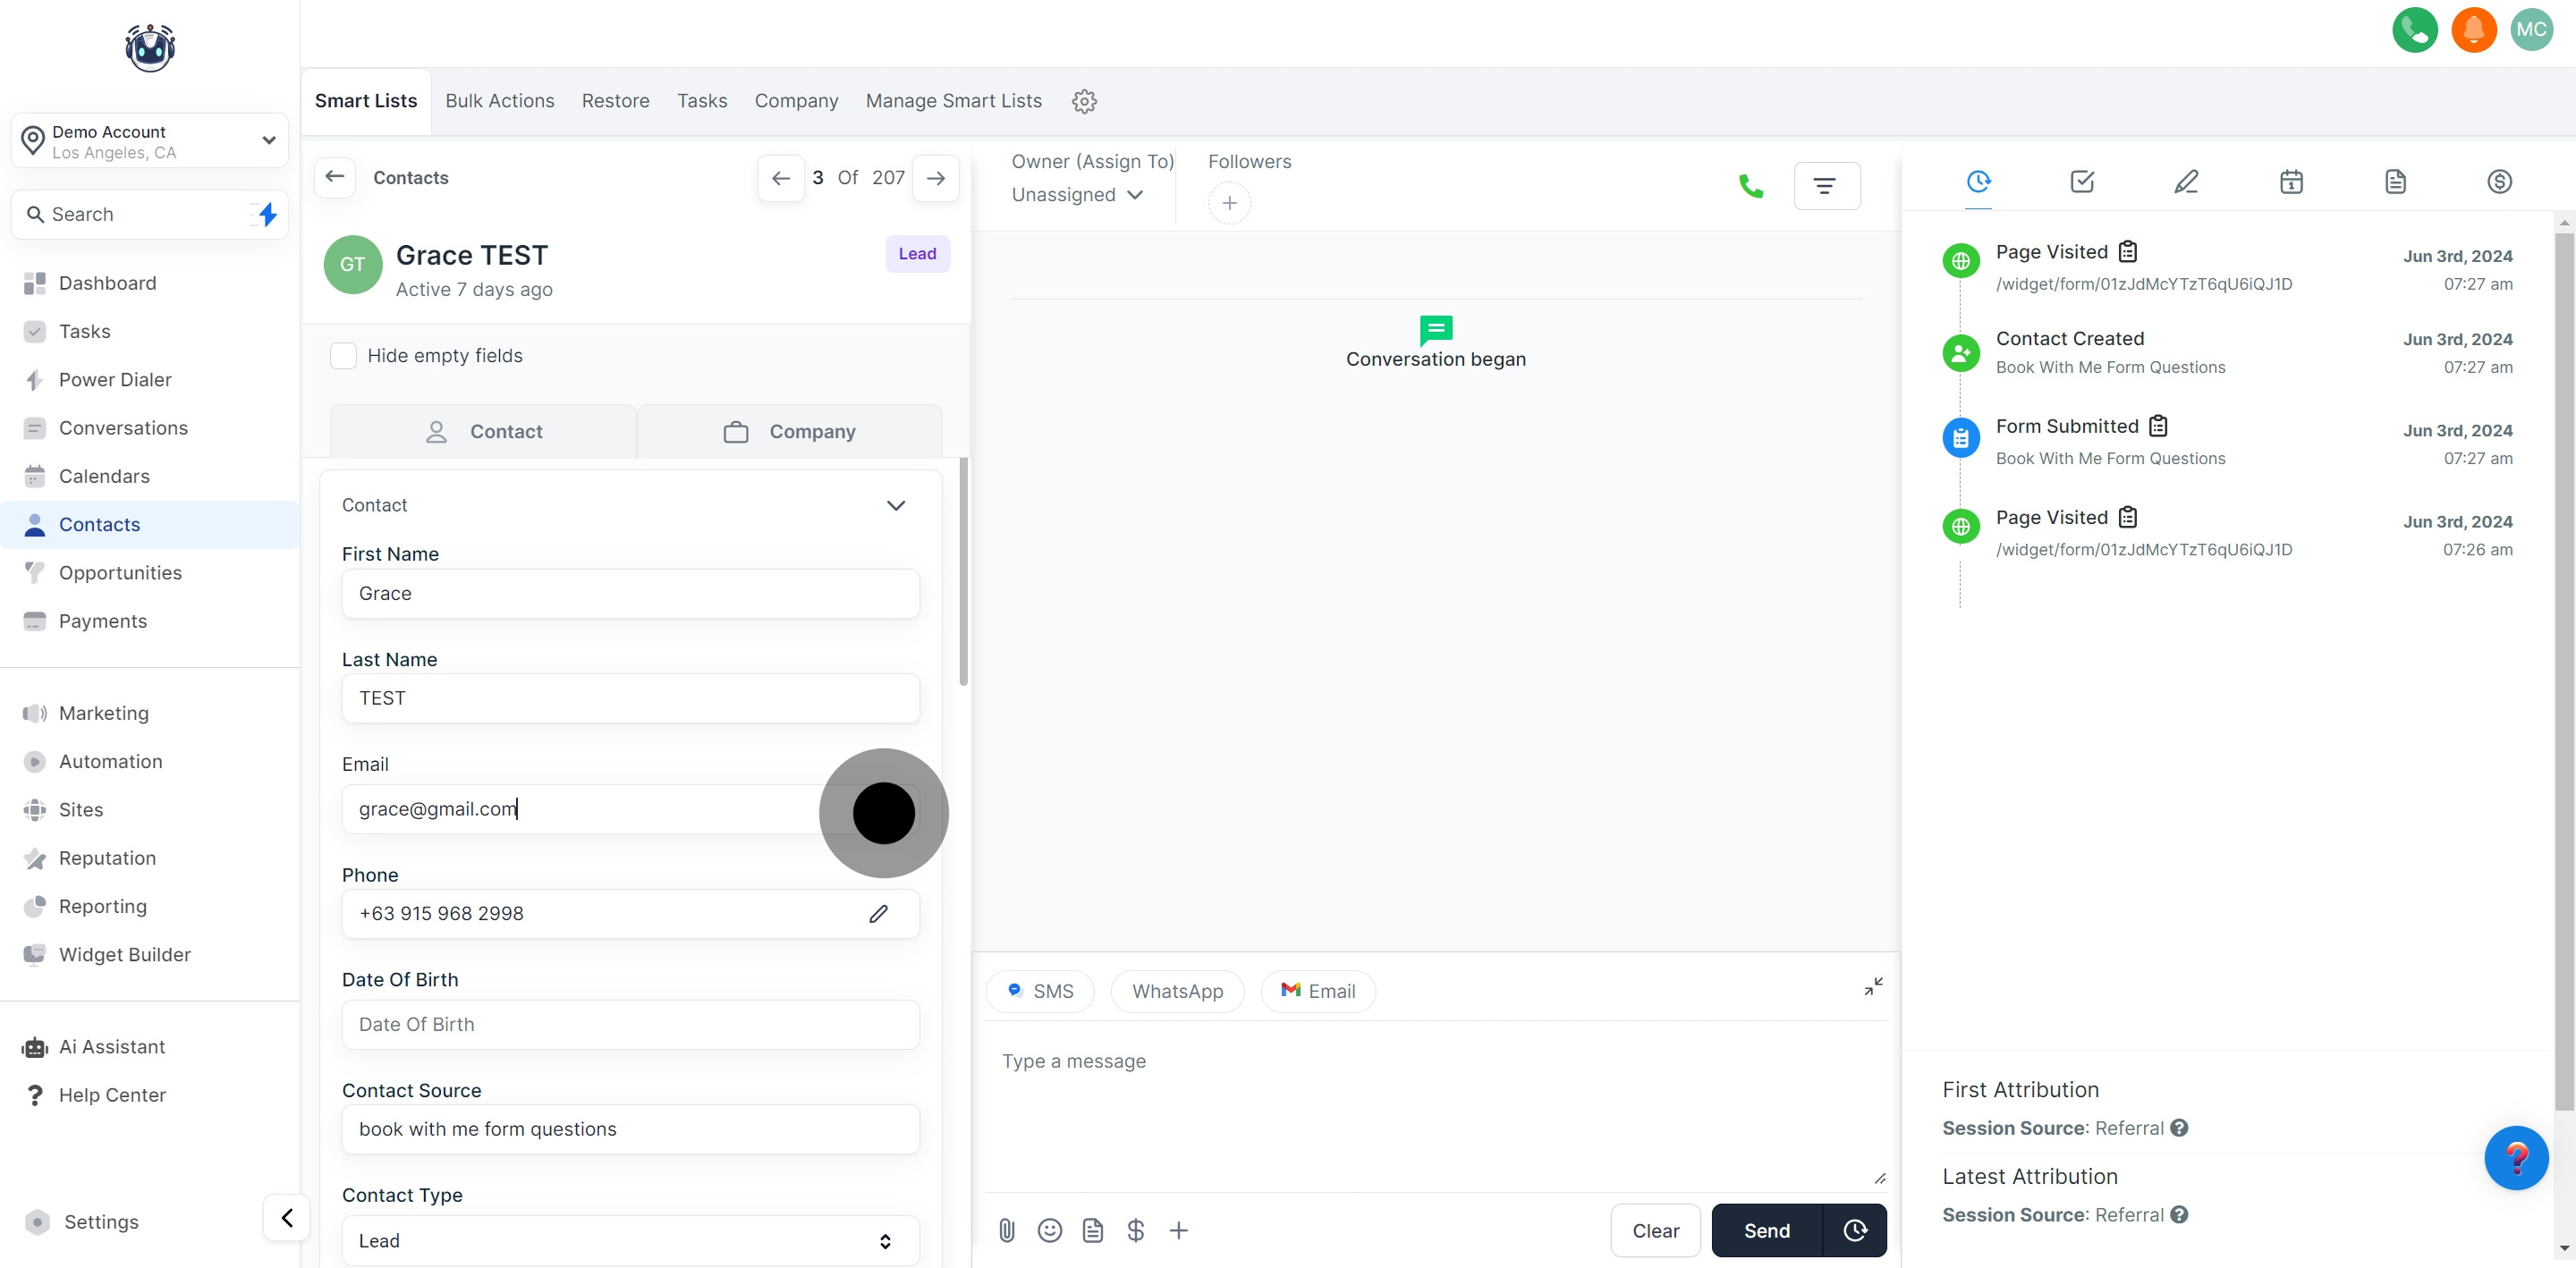Collapse the Contact section chevron

tap(896, 505)
